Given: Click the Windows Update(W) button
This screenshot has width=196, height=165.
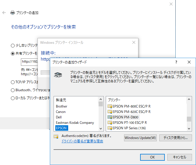Looking at the screenshot, I should (140, 138).
